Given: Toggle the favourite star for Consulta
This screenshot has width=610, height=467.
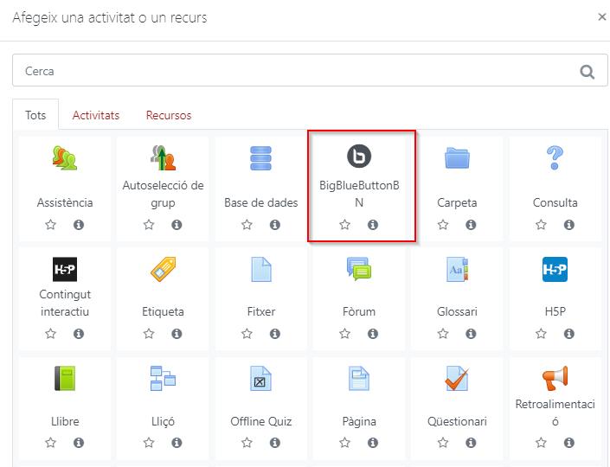Looking at the screenshot, I should coord(541,225).
